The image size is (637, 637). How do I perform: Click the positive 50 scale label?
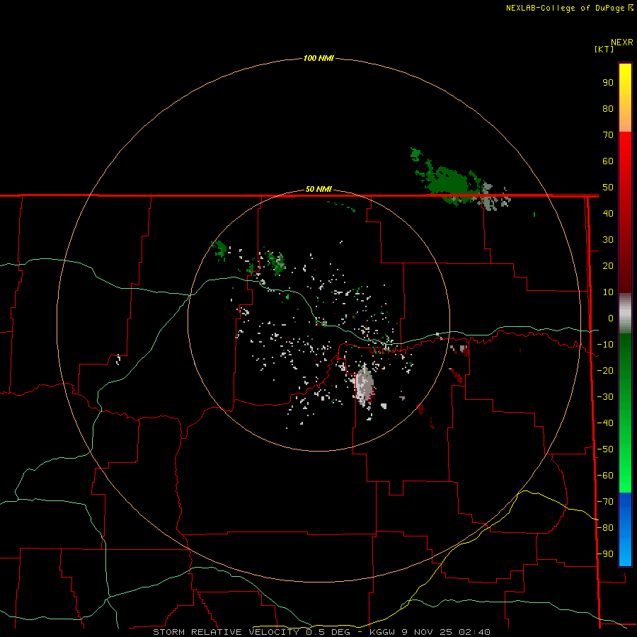tap(608, 188)
